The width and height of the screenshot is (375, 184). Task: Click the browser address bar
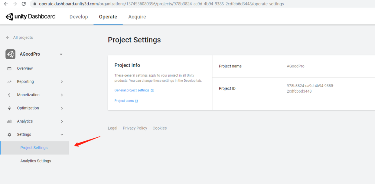pos(151,4)
